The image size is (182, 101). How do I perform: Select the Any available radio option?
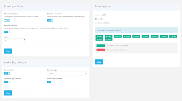click(96, 15)
